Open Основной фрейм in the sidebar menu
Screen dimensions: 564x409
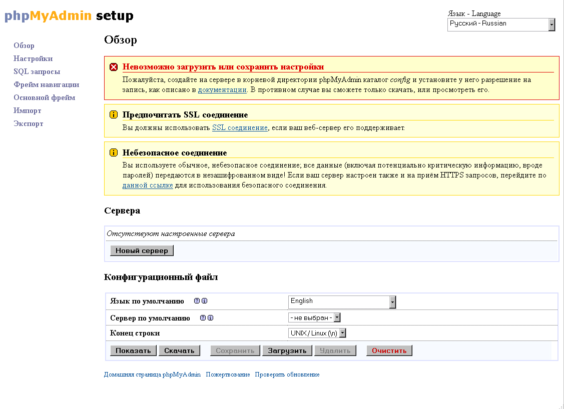point(44,97)
